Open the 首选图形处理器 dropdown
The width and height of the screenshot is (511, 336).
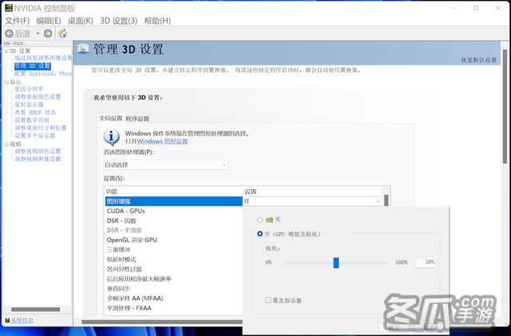coord(166,165)
